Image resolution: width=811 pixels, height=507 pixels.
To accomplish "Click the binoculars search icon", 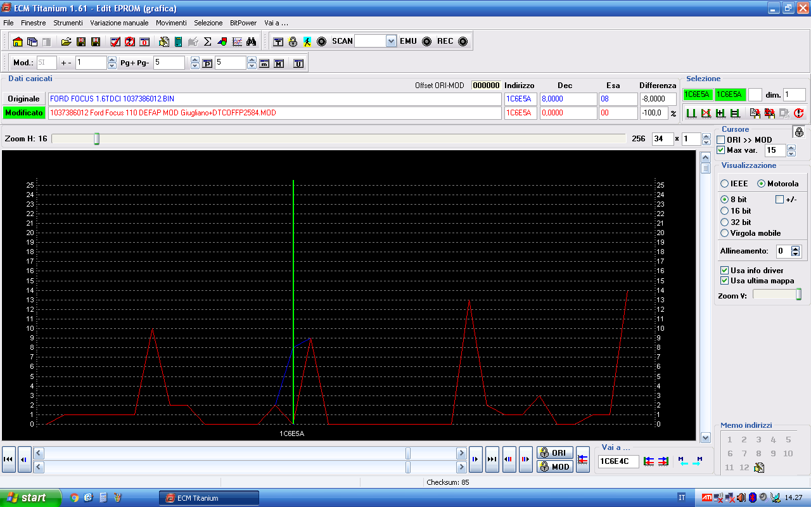I will point(251,42).
